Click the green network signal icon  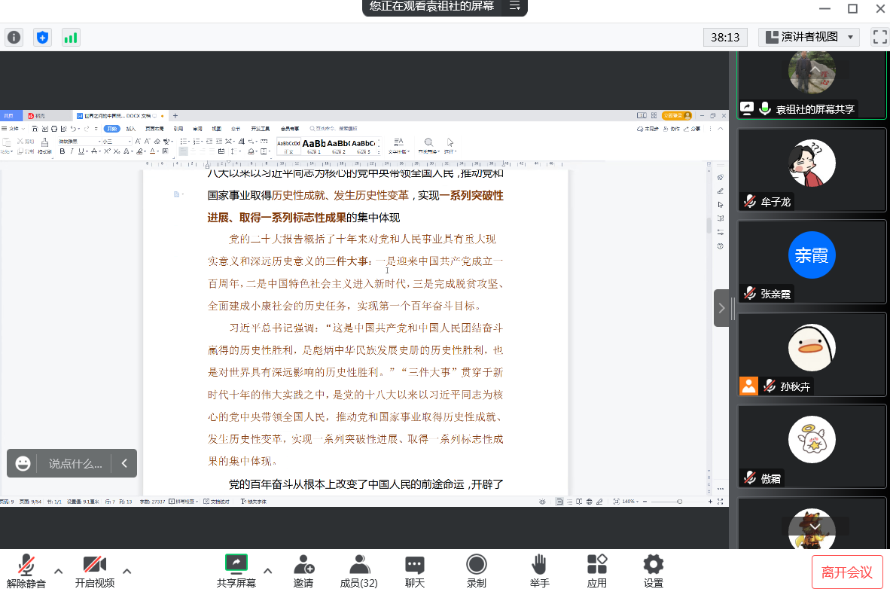[x=71, y=37]
